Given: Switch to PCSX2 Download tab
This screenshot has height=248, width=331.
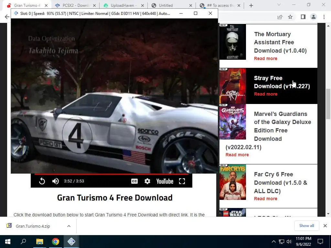Looking at the screenshot, I should 75,5.
